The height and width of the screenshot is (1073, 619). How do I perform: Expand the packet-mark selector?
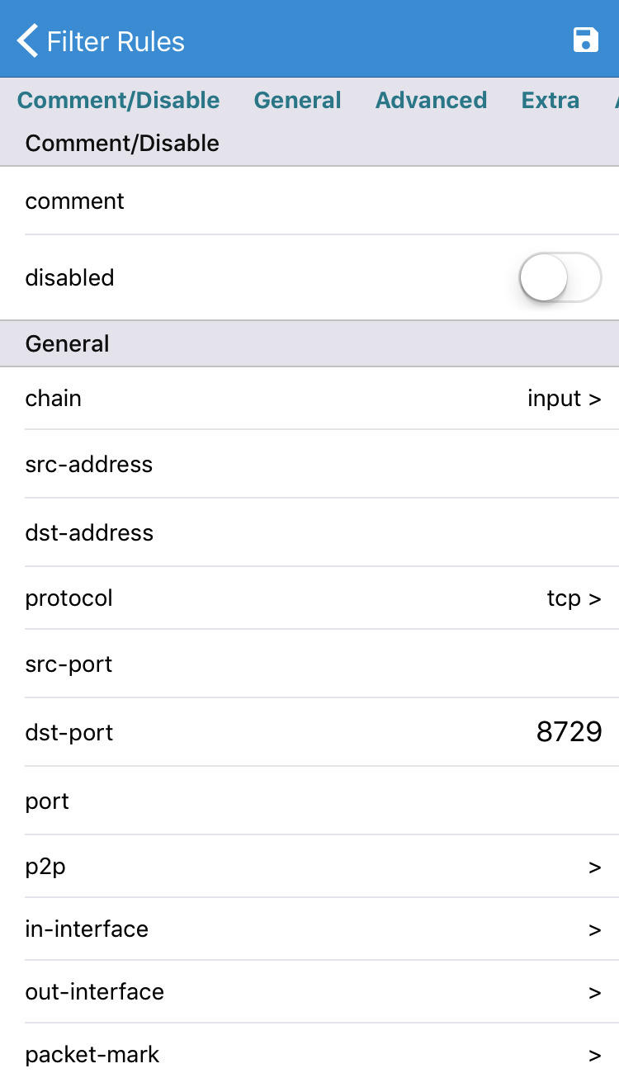(309, 1054)
